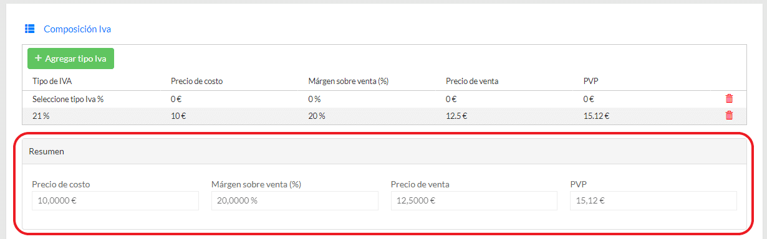This screenshot has width=767, height=239.
Task: Click the plus icon in Agregar tipo Iva
Action: (38, 59)
